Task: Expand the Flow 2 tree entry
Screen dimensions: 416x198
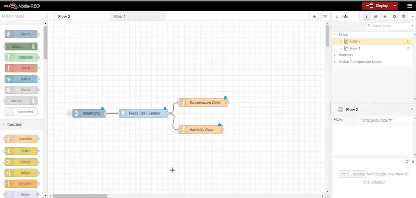Action: 341,41
